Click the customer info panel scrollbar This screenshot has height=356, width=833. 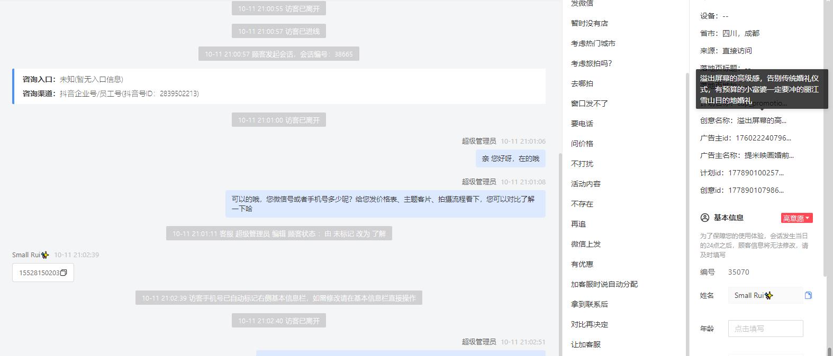825,137
